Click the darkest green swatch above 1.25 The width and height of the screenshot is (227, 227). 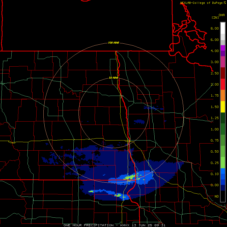223,118
